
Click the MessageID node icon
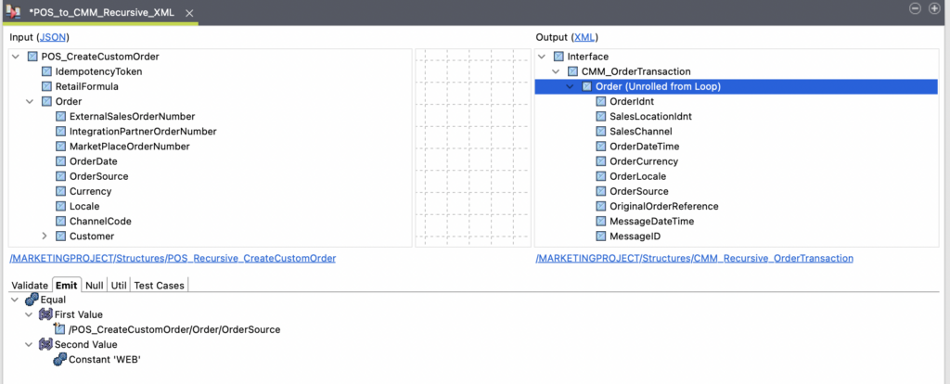point(600,237)
